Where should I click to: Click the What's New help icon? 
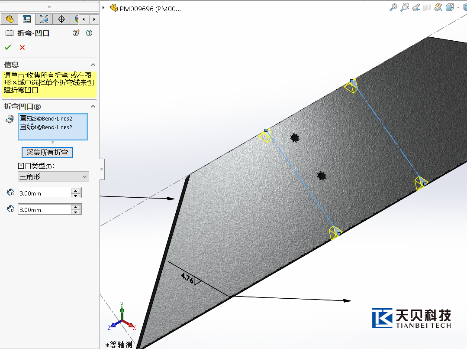76,33
